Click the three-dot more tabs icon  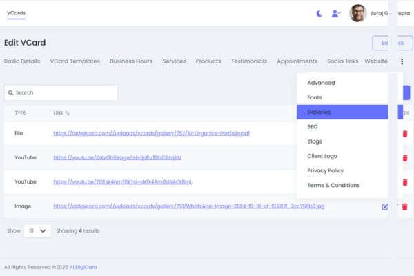(x=402, y=61)
